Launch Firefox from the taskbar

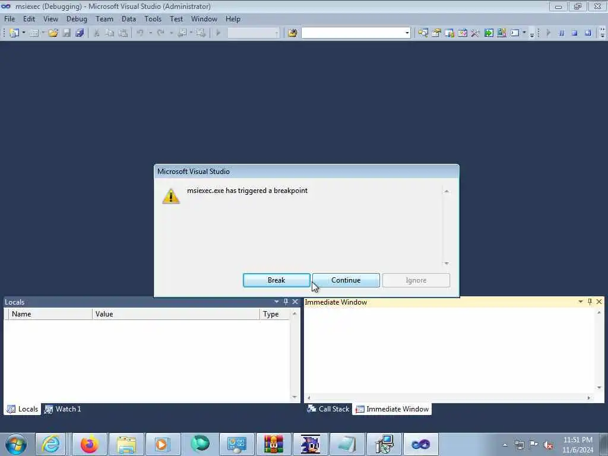(x=90, y=444)
